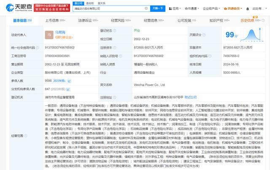The height and width of the screenshot is (170, 270).
Task: Click the founding date 2002-12-23 value
Action: [142, 39]
